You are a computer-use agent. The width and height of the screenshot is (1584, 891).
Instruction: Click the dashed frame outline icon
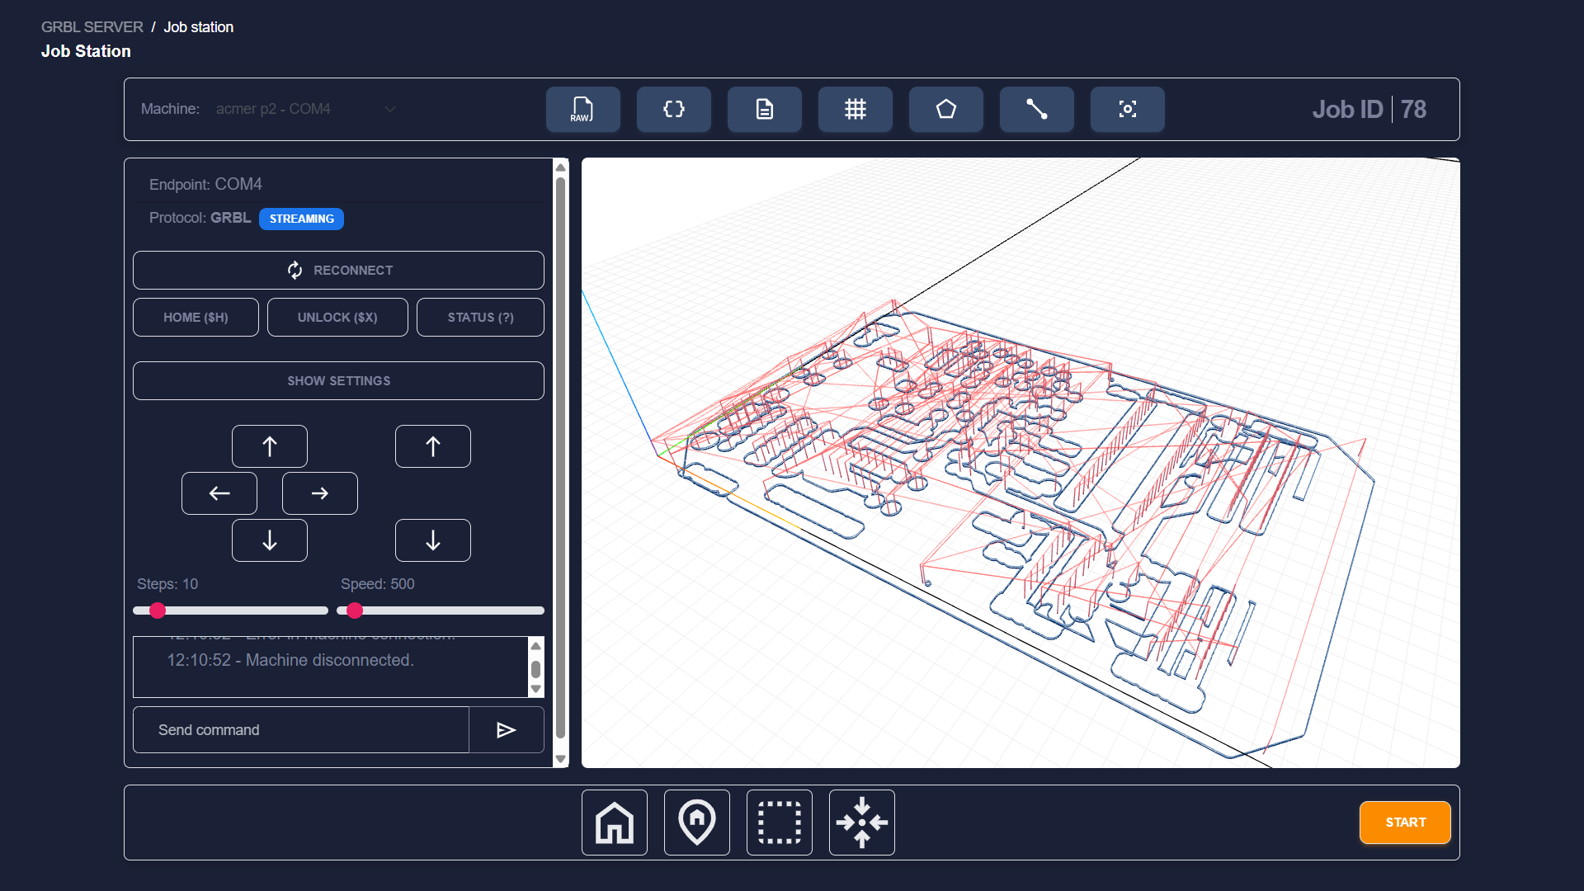point(780,823)
